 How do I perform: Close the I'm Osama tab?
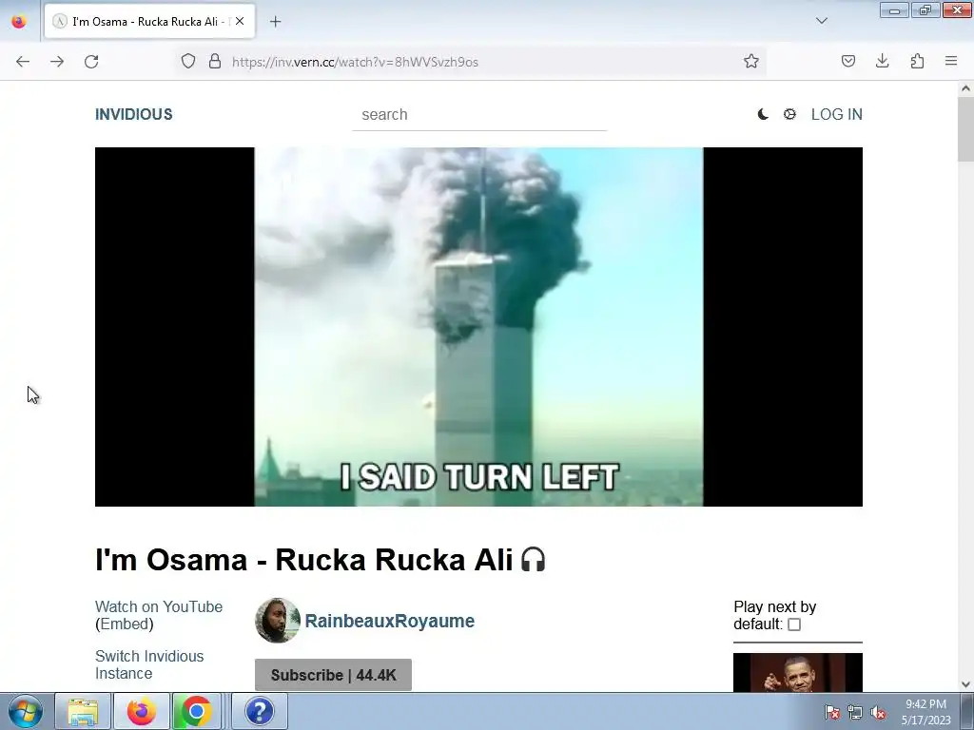pyautogui.click(x=240, y=21)
